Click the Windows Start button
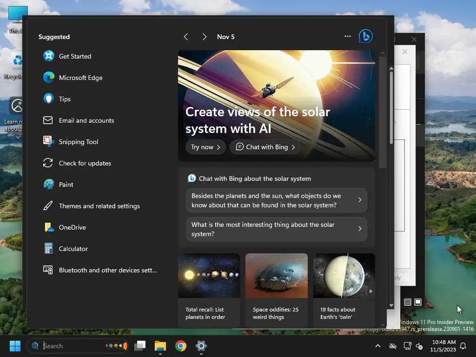Viewport: 476px width, 357px height. pos(15,346)
